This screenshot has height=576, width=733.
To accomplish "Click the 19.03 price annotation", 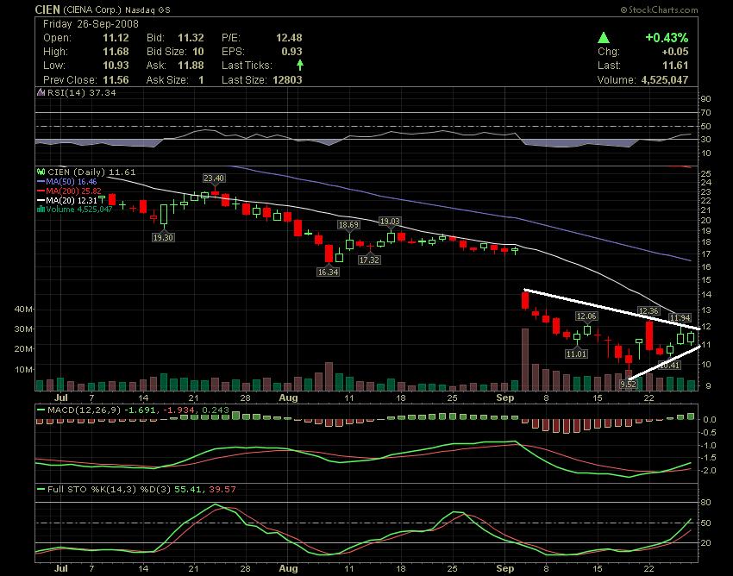I will pos(390,221).
